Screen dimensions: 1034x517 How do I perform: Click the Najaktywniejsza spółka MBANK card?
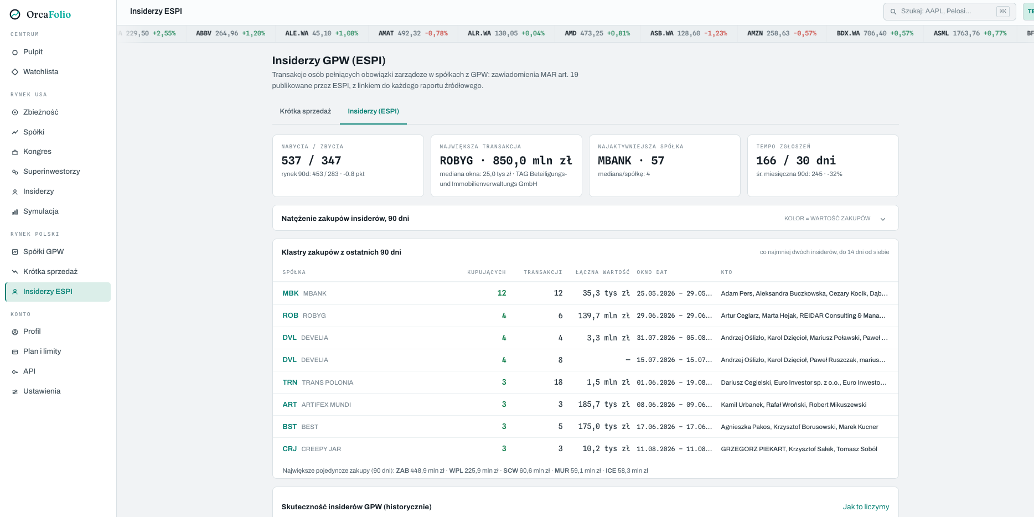[x=665, y=166]
